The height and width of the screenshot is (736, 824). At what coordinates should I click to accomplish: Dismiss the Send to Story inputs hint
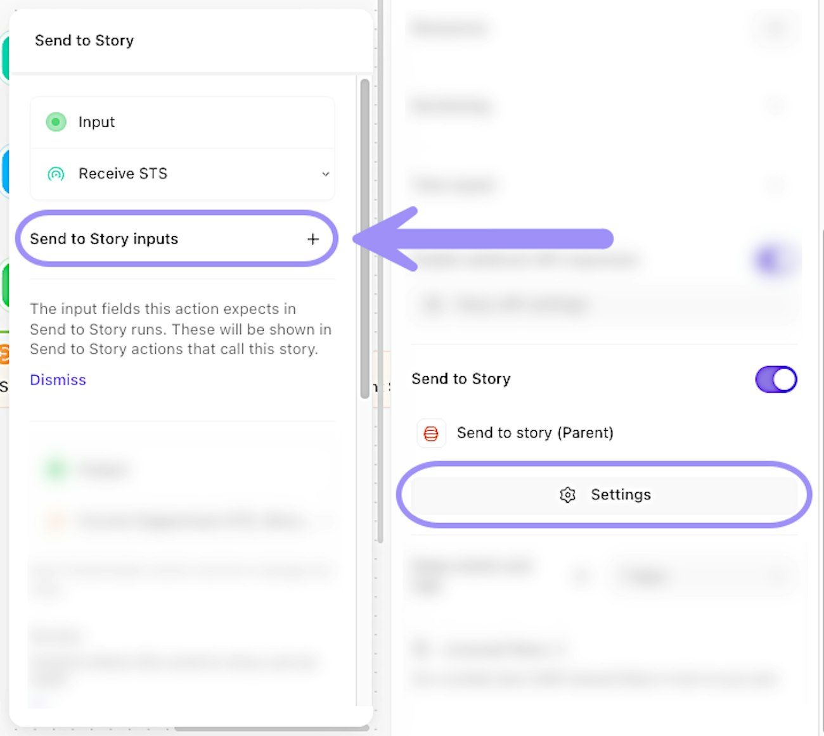pyautogui.click(x=58, y=380)
